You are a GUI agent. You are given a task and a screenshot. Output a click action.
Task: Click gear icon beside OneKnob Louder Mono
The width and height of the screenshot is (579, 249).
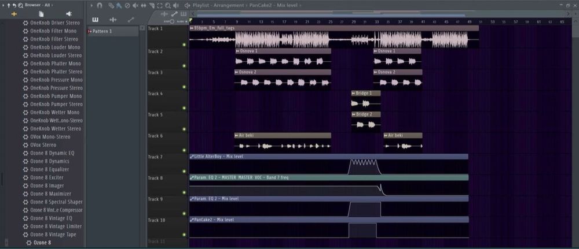(x=25, y=47)
